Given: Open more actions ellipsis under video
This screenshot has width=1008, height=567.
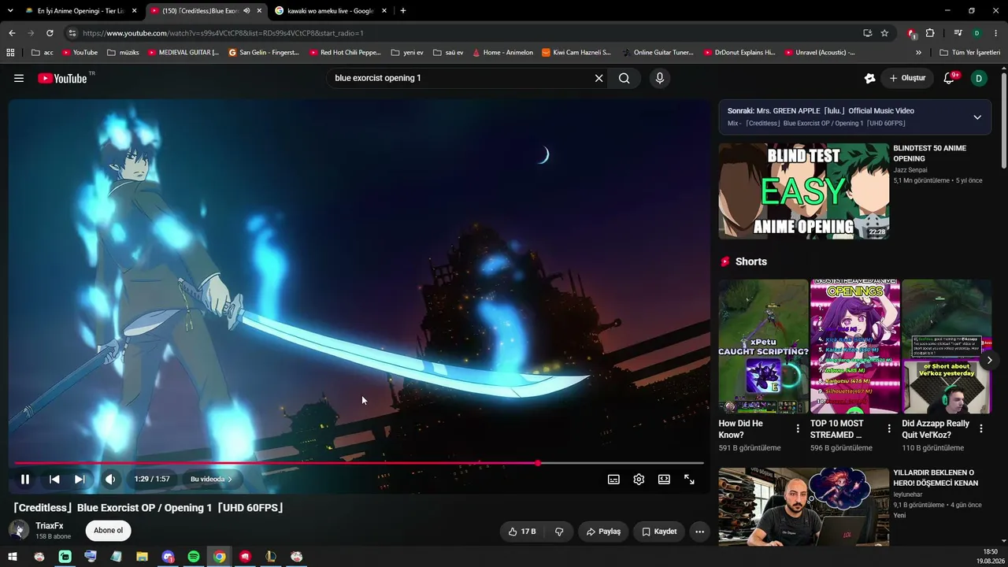Looking at the screenshot, I should point(699,532).
